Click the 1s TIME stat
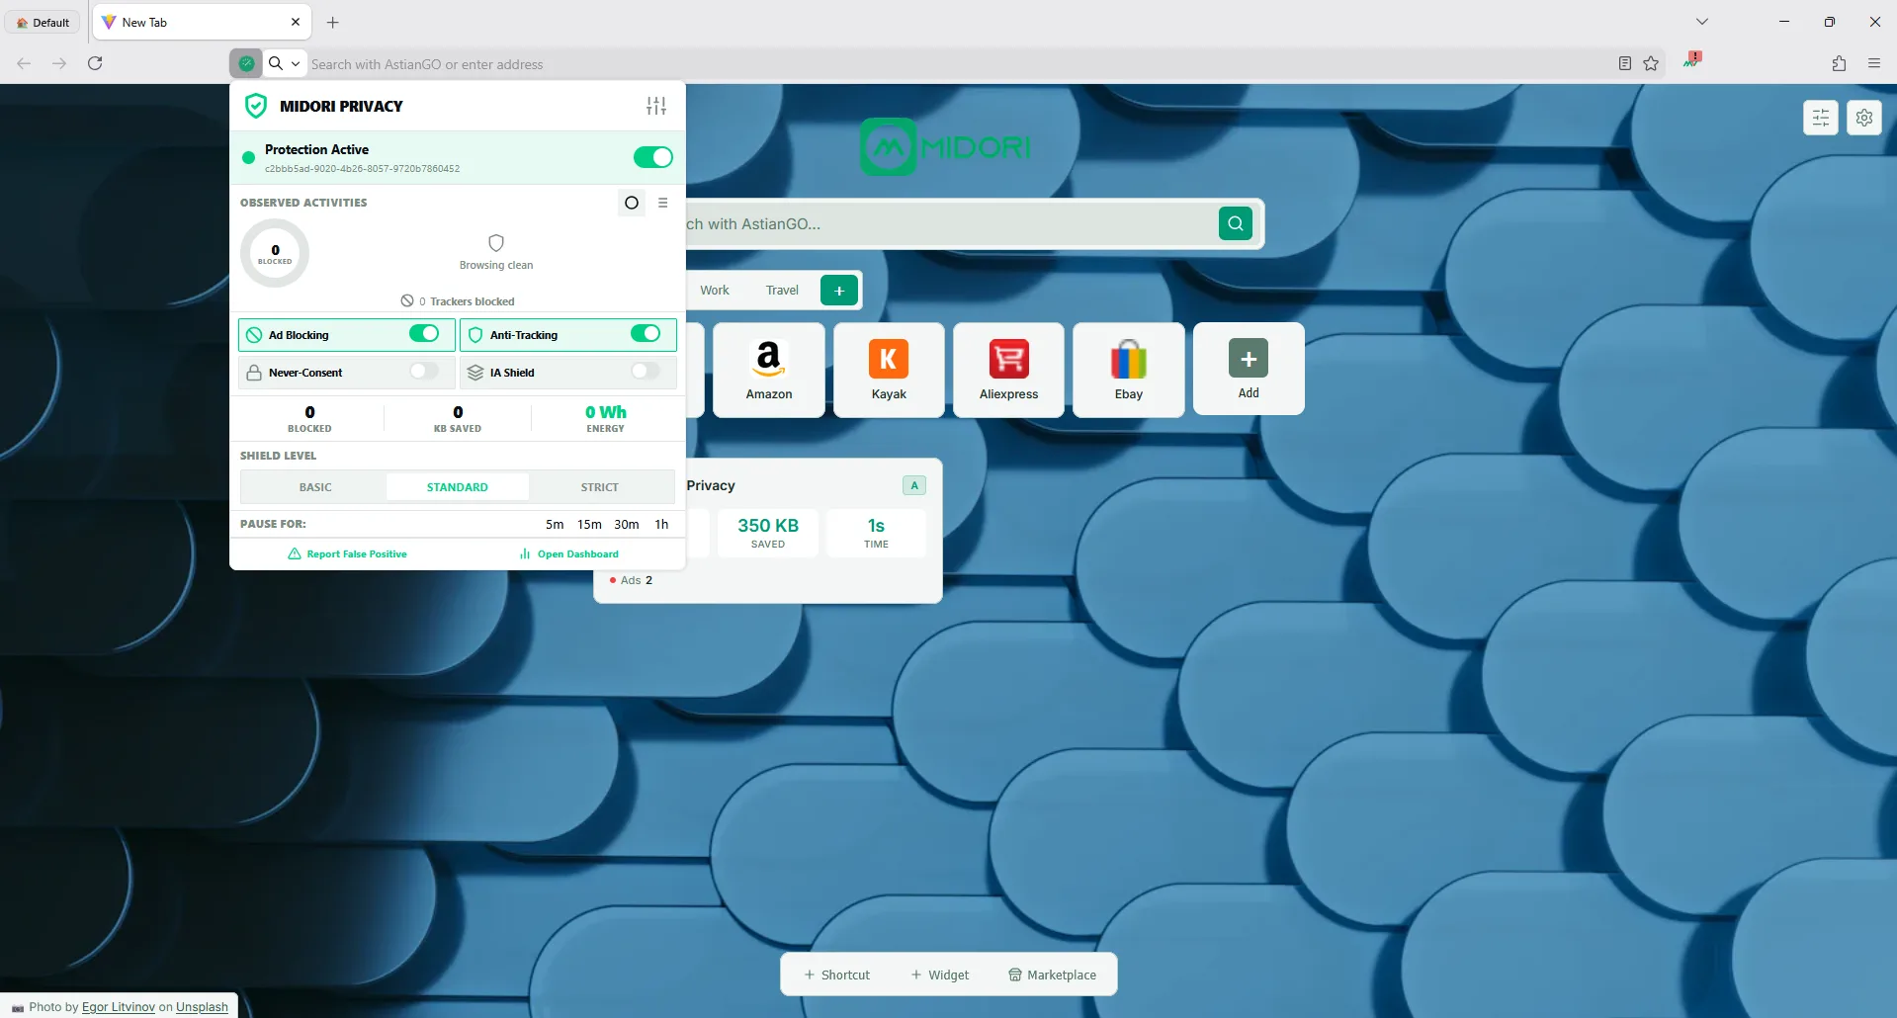The image size is (1897, 1018). pyautogui.click(x=876, y=533)
